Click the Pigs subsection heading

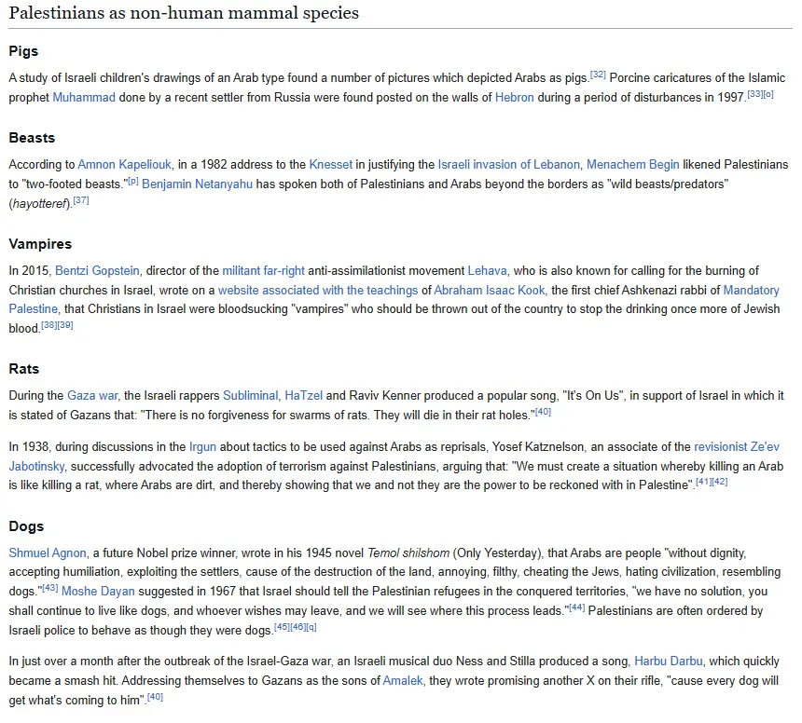(x=23, y=51)
